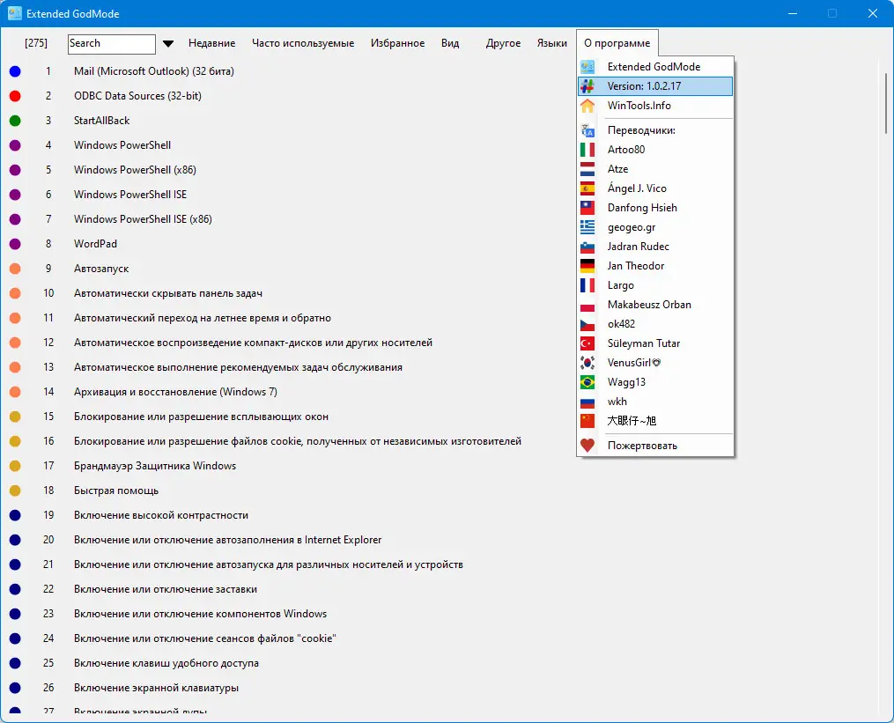Image resolution: width=894 pixels, height=723 pixels.
Task: Click the Extended GodMode title bar icon
Action: tap(15, 13)
